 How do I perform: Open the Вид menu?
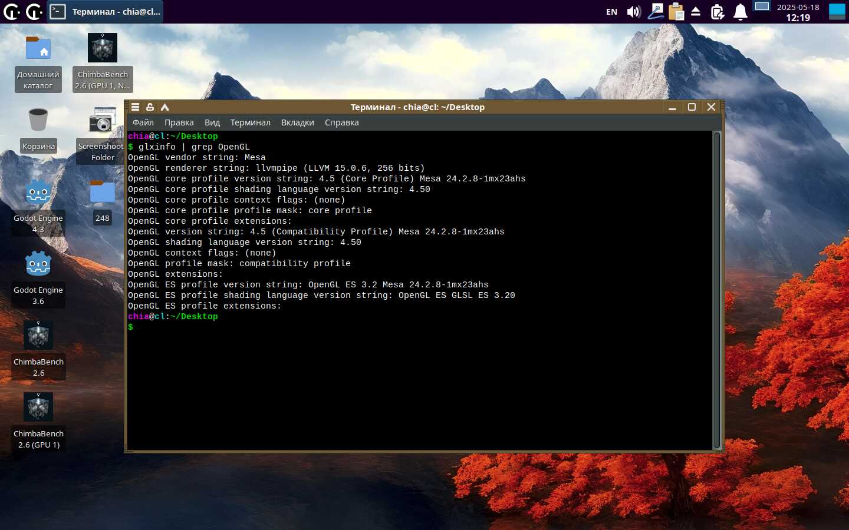(212, 122)
